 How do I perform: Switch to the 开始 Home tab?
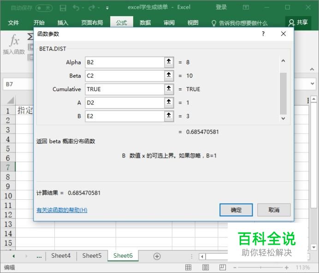click(x=39, y=23)
